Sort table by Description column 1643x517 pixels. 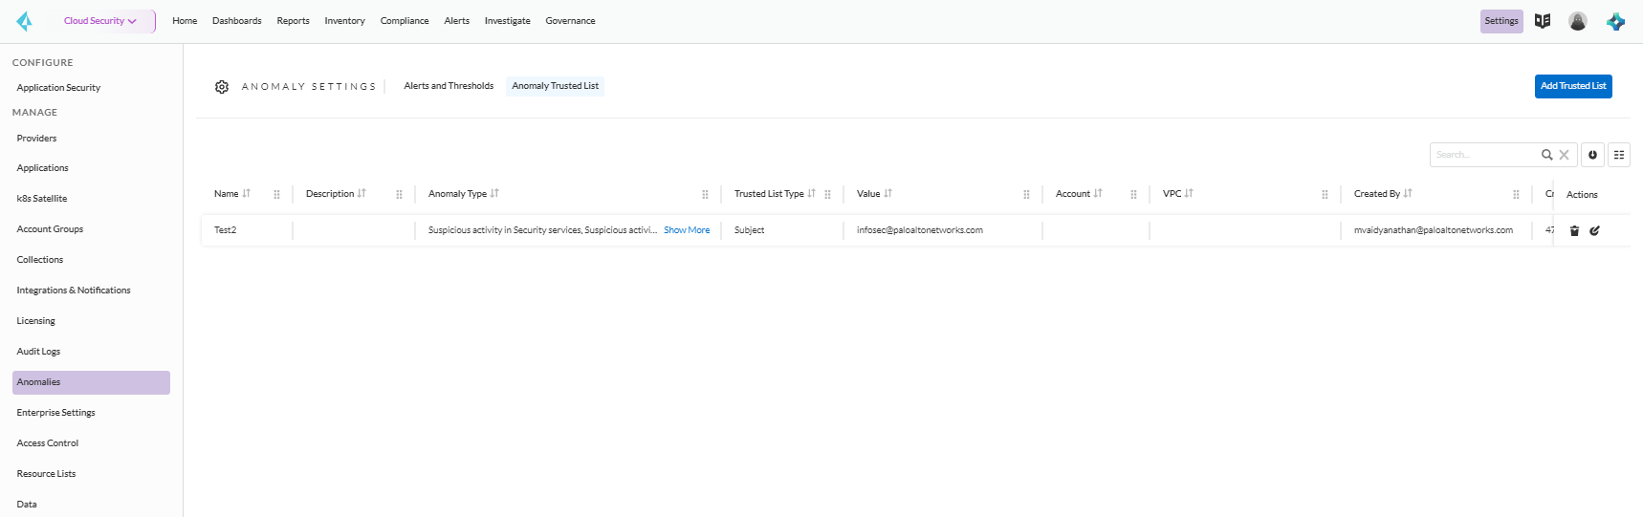pyautogui.click(x=361, y=194)
